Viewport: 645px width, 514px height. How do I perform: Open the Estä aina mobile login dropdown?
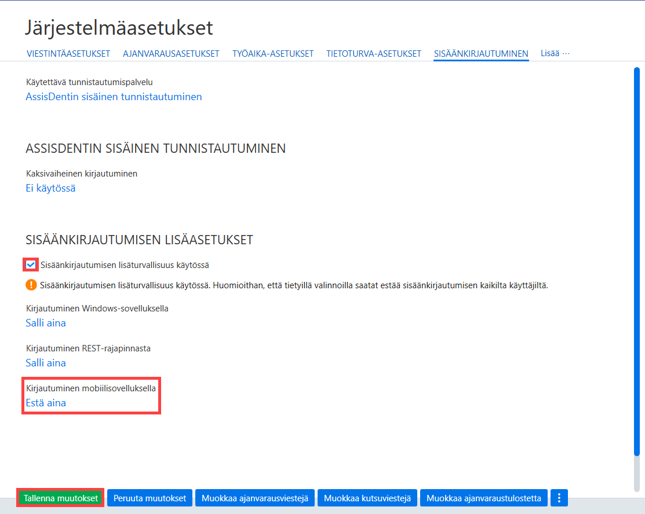click(46, 403)
